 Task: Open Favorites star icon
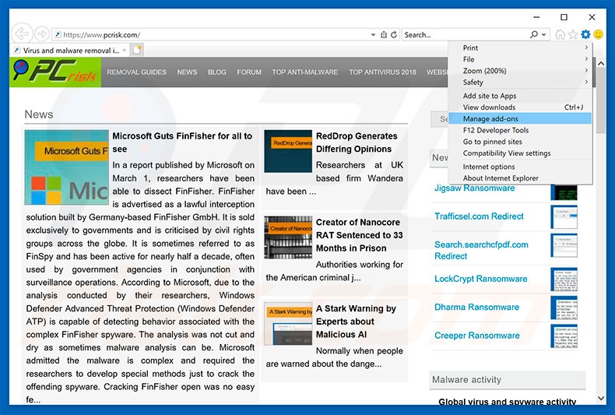click(573, 34)
